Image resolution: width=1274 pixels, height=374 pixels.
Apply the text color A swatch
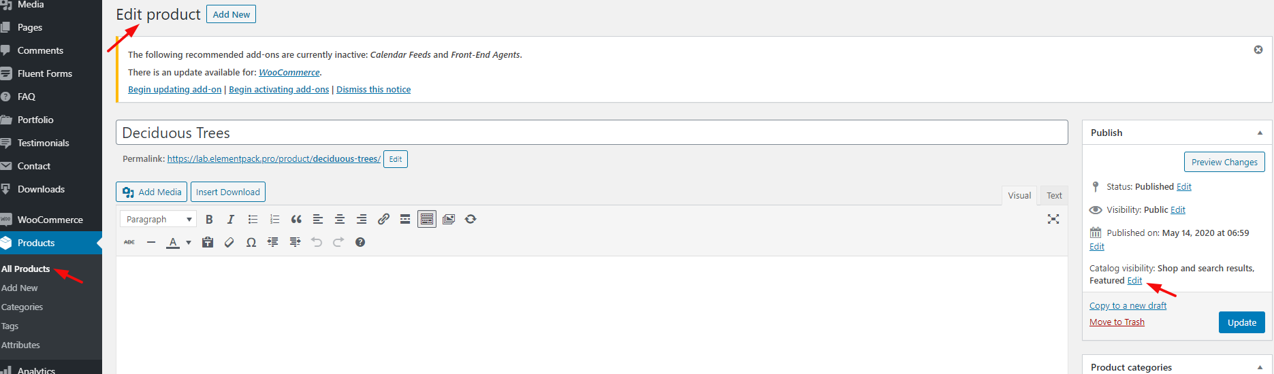(173, 242)
